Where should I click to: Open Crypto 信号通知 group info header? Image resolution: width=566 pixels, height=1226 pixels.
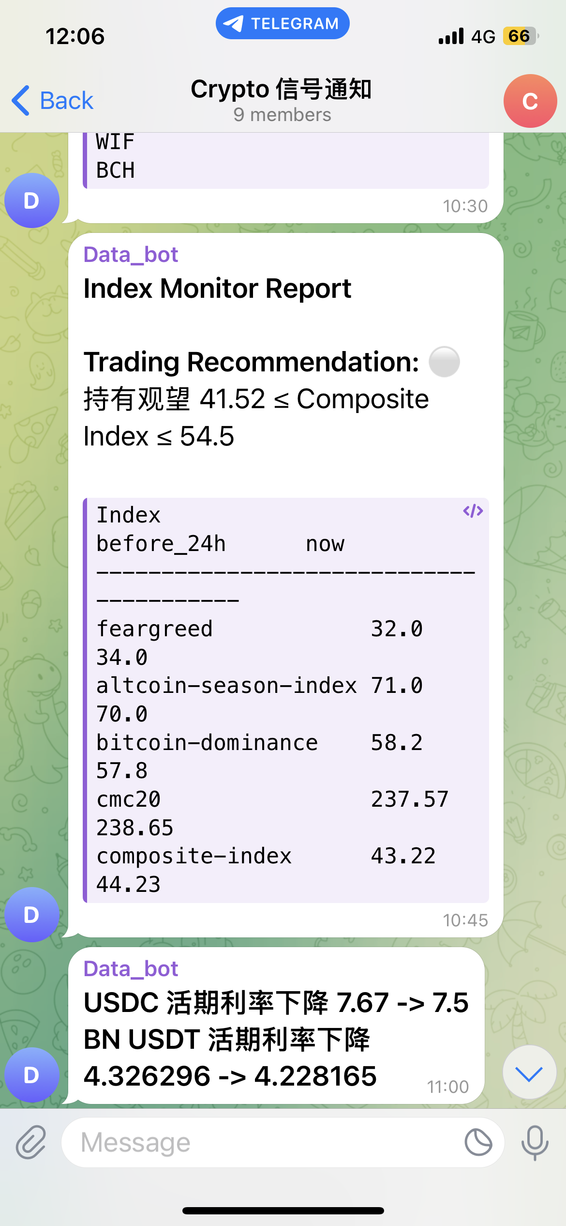click(x=282, y=100)
